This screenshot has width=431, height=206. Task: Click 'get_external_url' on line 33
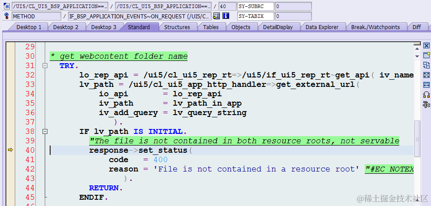(x=316, y=85)
